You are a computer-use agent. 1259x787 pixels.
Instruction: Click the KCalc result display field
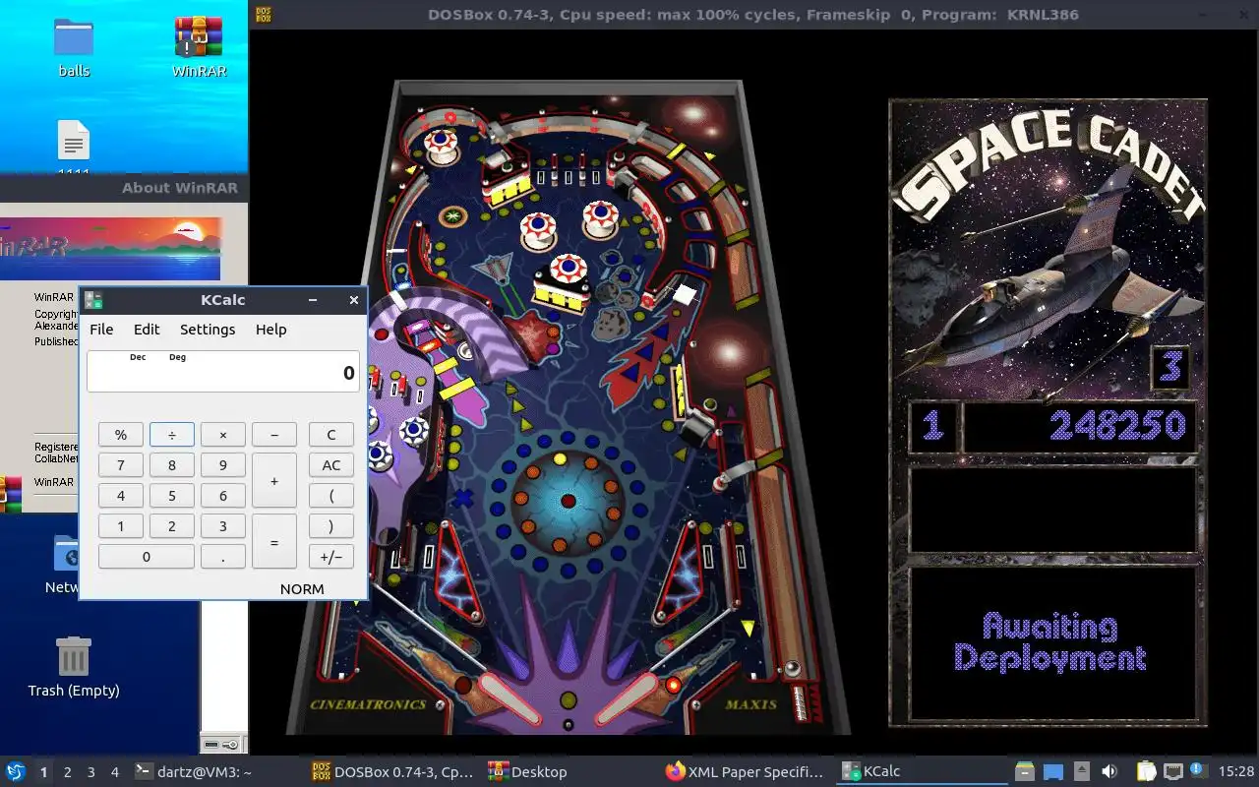223,372
